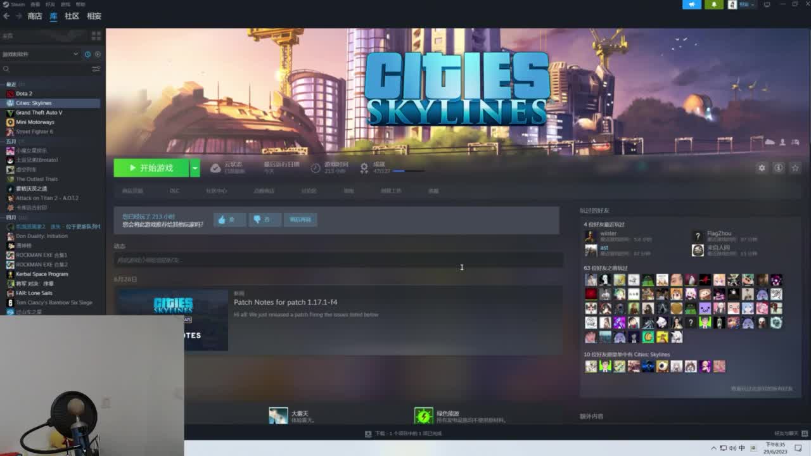Screen dimensions: 811x456
Task: Click the ask later button
Action: 300,219
